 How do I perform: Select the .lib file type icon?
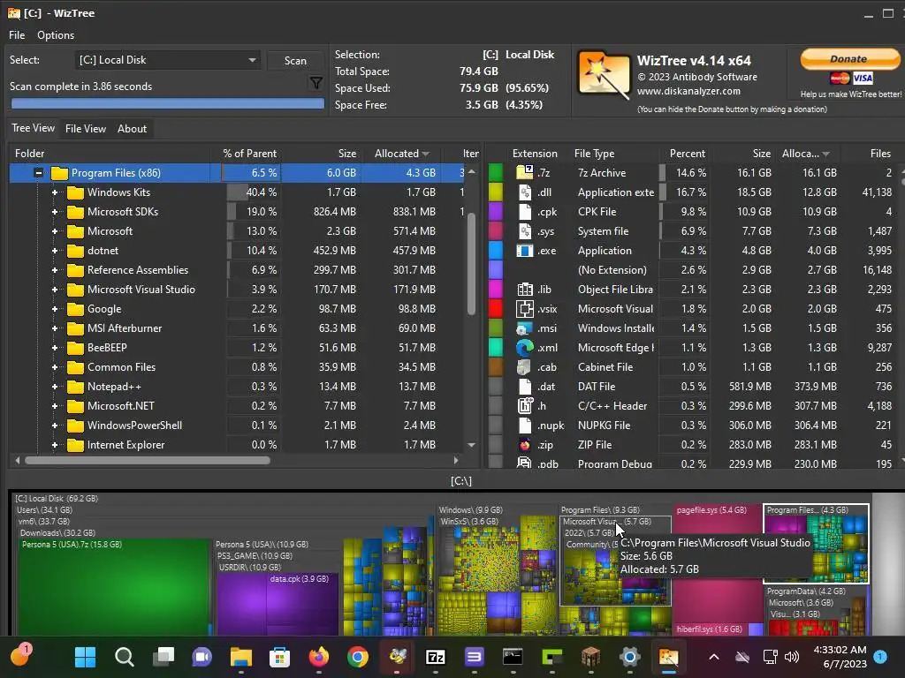pos(525,290)
